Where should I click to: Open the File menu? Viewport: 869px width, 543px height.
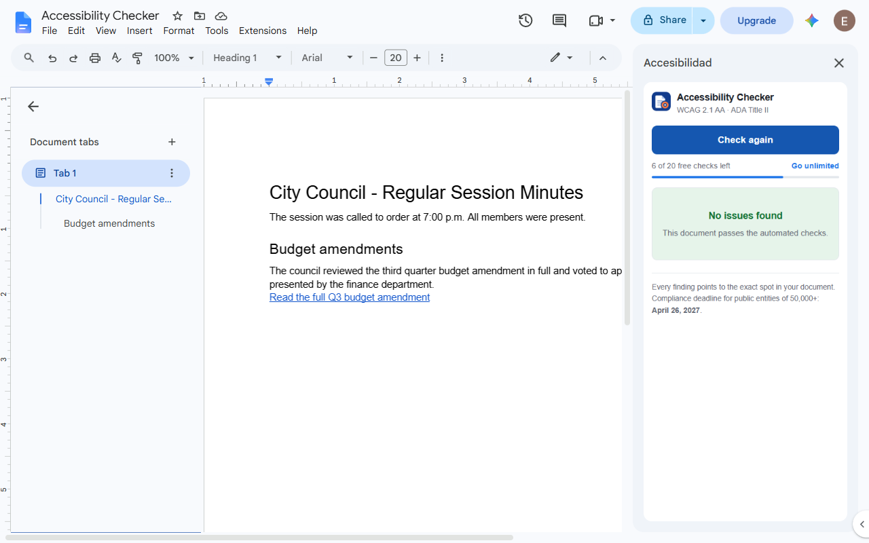tap(50, 31)
